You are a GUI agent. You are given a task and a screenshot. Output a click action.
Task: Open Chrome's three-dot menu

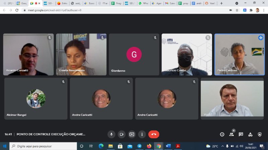tap(264, 10)
